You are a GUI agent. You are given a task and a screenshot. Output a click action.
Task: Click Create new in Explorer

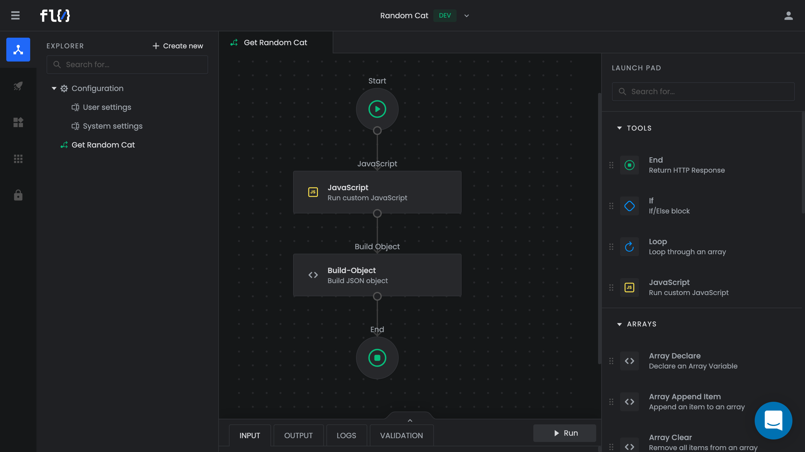[178, 46]
